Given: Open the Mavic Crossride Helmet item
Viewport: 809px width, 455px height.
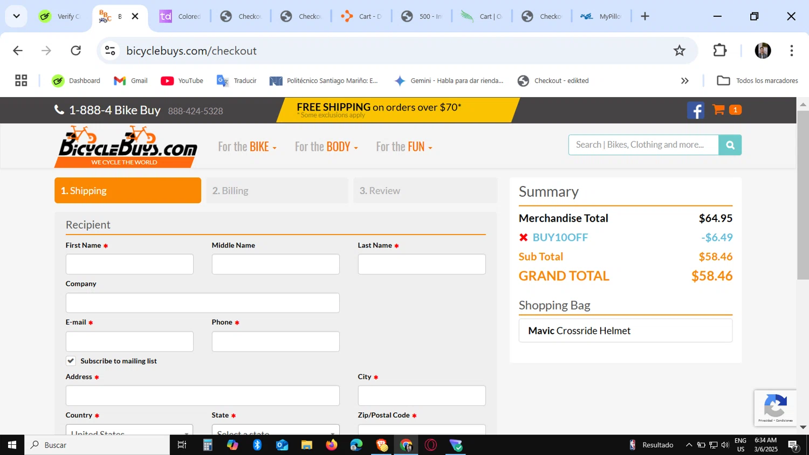Looking at the screenshot, I should click(x=626, y=330).
